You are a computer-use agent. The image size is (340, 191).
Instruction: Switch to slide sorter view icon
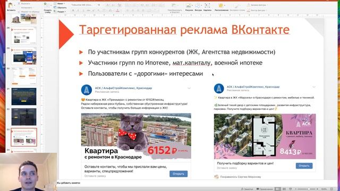pyautogui.click(x=284, y=189)
